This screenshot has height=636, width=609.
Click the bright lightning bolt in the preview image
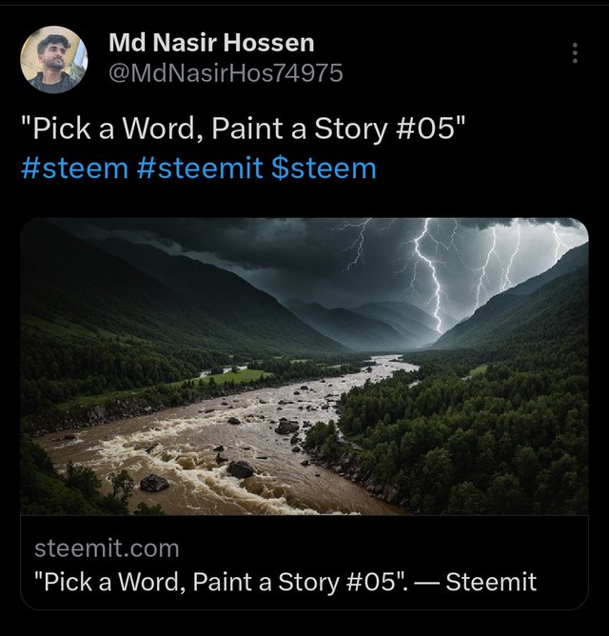pos(430,276)
